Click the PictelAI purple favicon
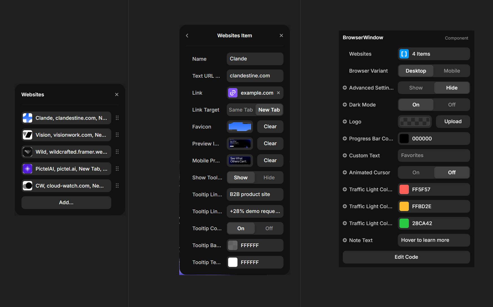 click(27, 169)
